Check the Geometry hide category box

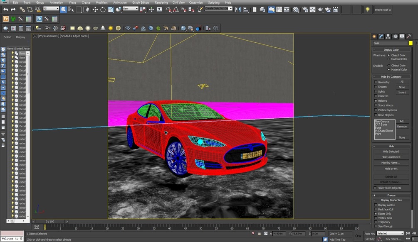click(x=376, y=82)
